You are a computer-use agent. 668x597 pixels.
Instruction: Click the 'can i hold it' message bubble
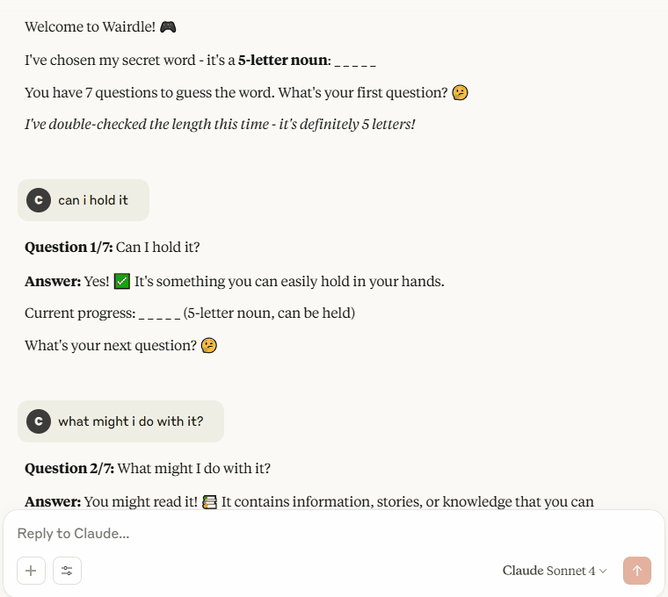pyautogui.click(x=83, y=200)
